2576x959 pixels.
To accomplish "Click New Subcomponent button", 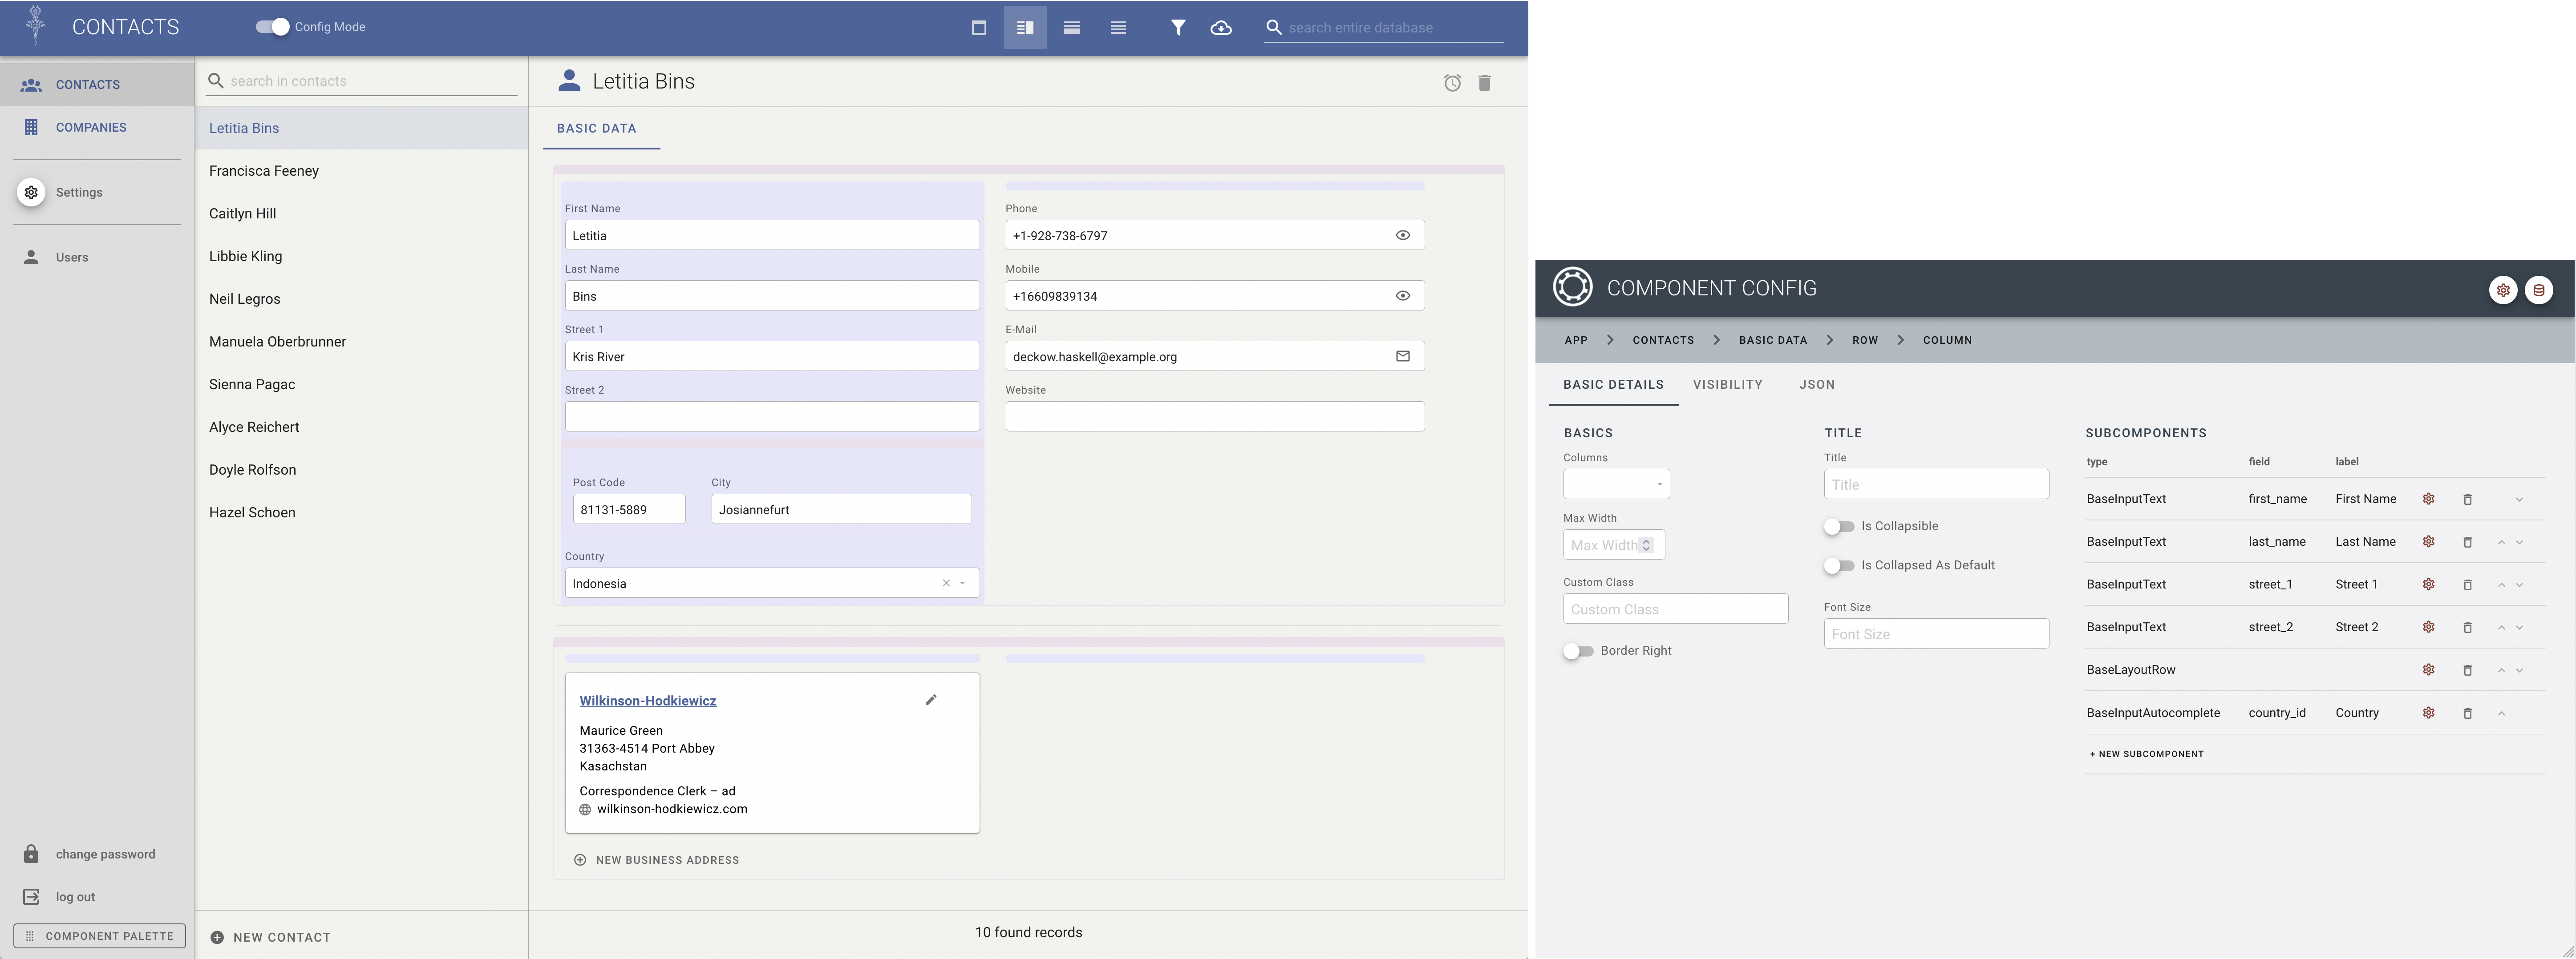I will [2146, 754].
